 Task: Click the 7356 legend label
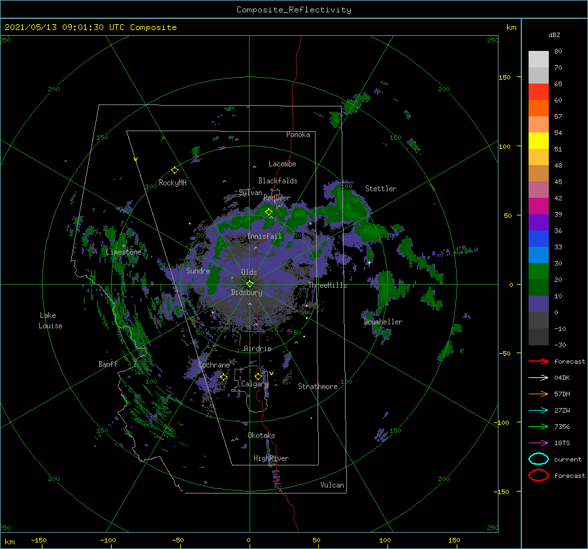point(562,426)
